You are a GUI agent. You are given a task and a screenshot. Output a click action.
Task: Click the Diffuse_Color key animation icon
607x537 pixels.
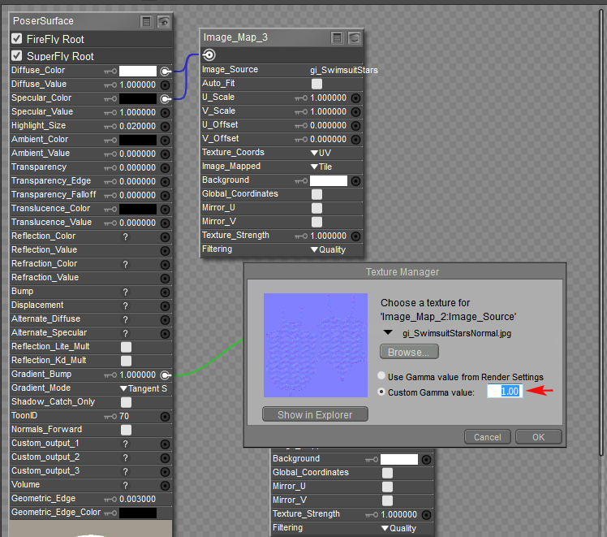point(110,71)
